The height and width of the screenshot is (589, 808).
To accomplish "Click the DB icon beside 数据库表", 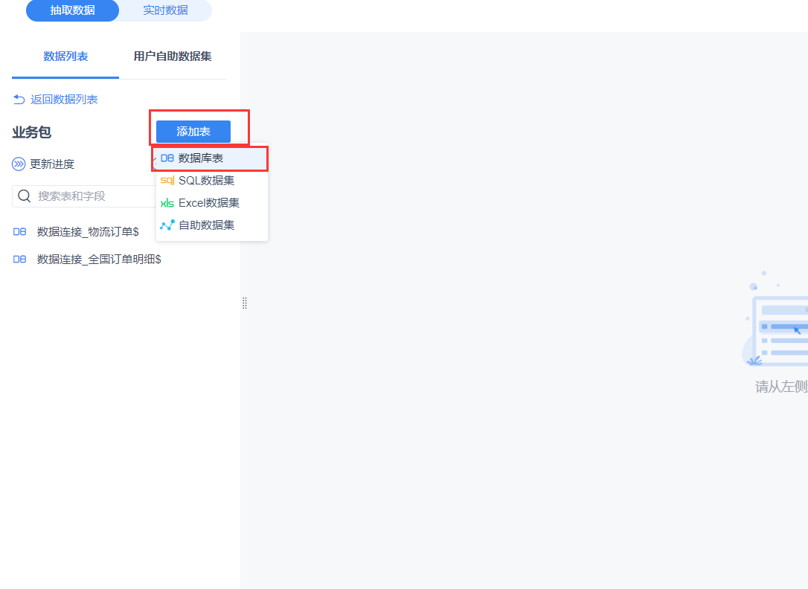I will tap(167, 158).
